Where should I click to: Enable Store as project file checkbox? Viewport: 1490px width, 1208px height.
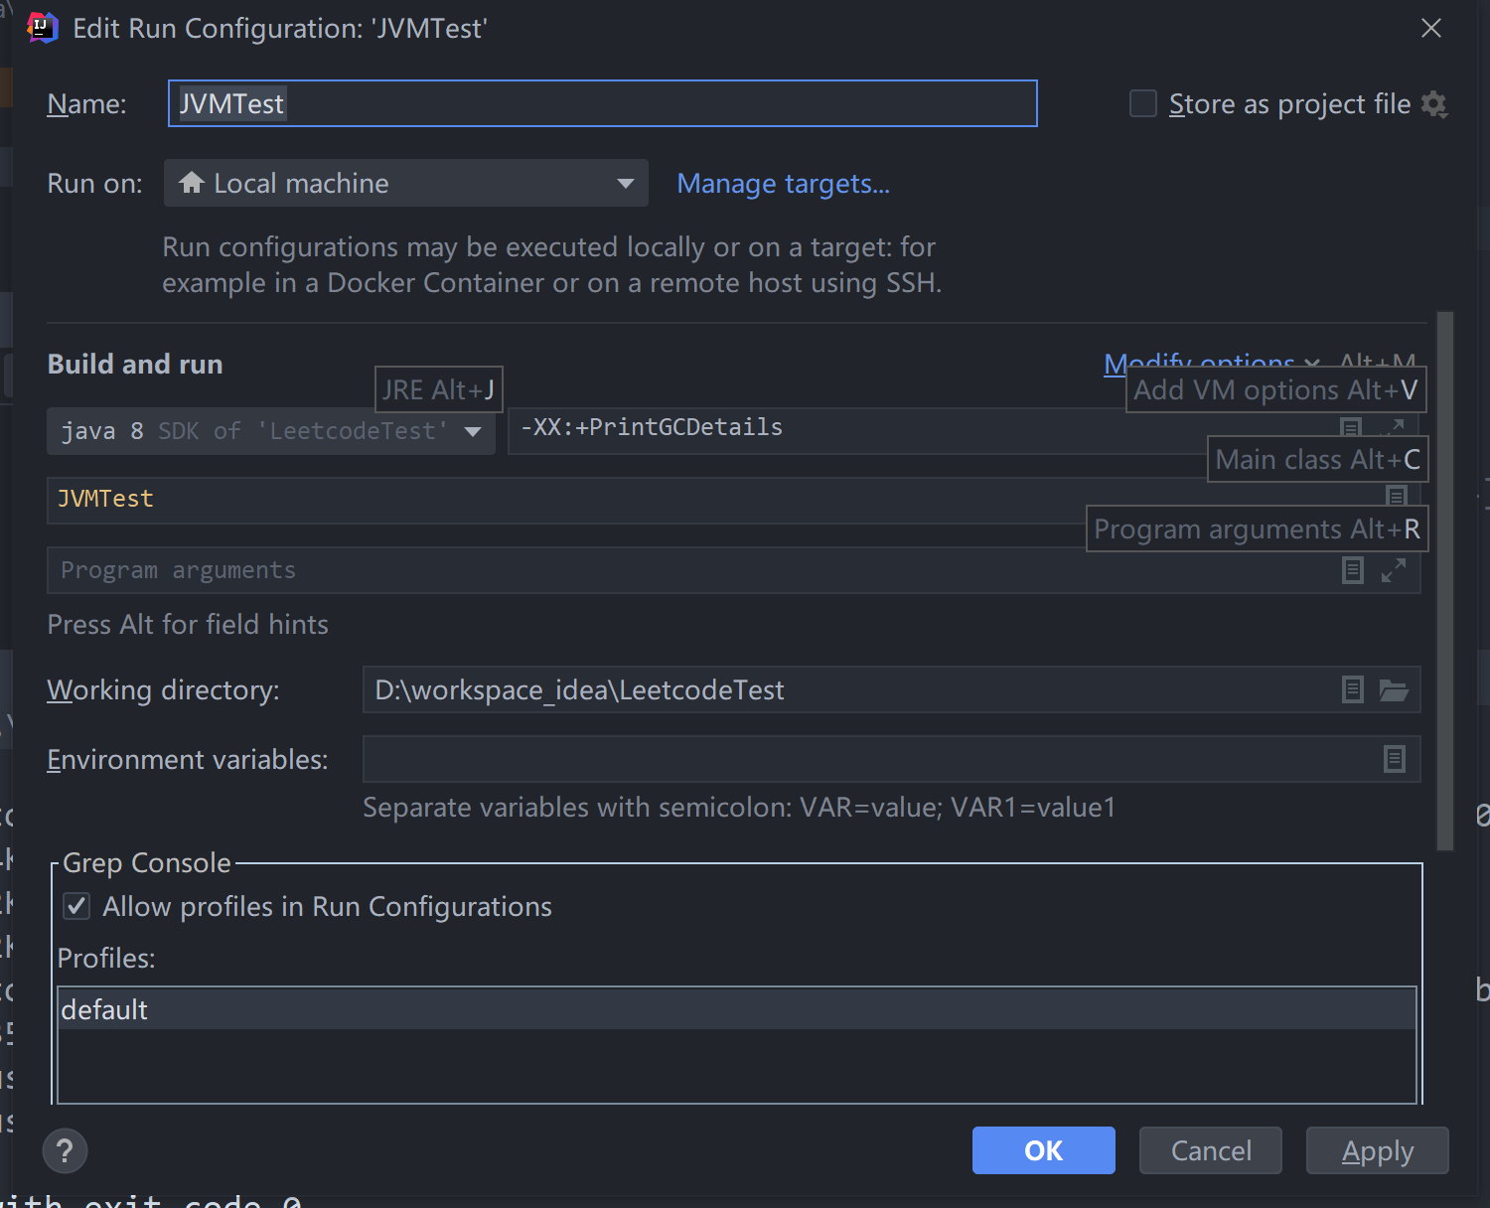pyautogui.click(x=1143, y=104)
